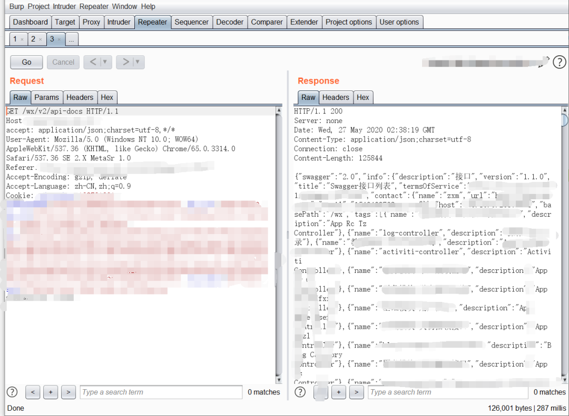Image resolution: width=569 pixels, height=416 pixels.
Task: Click the response editor vertical scrollbar thumb
Action: click(565, 120)
